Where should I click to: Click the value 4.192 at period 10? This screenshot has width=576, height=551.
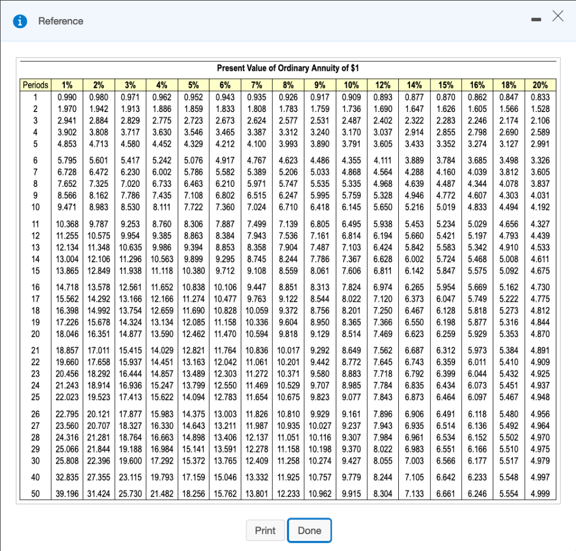tap(539, 206)
